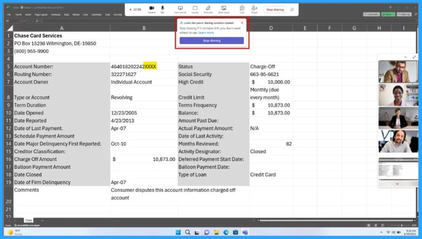
Task: Click the red Stop sharing toolbar button
Action: click(275, 10)
